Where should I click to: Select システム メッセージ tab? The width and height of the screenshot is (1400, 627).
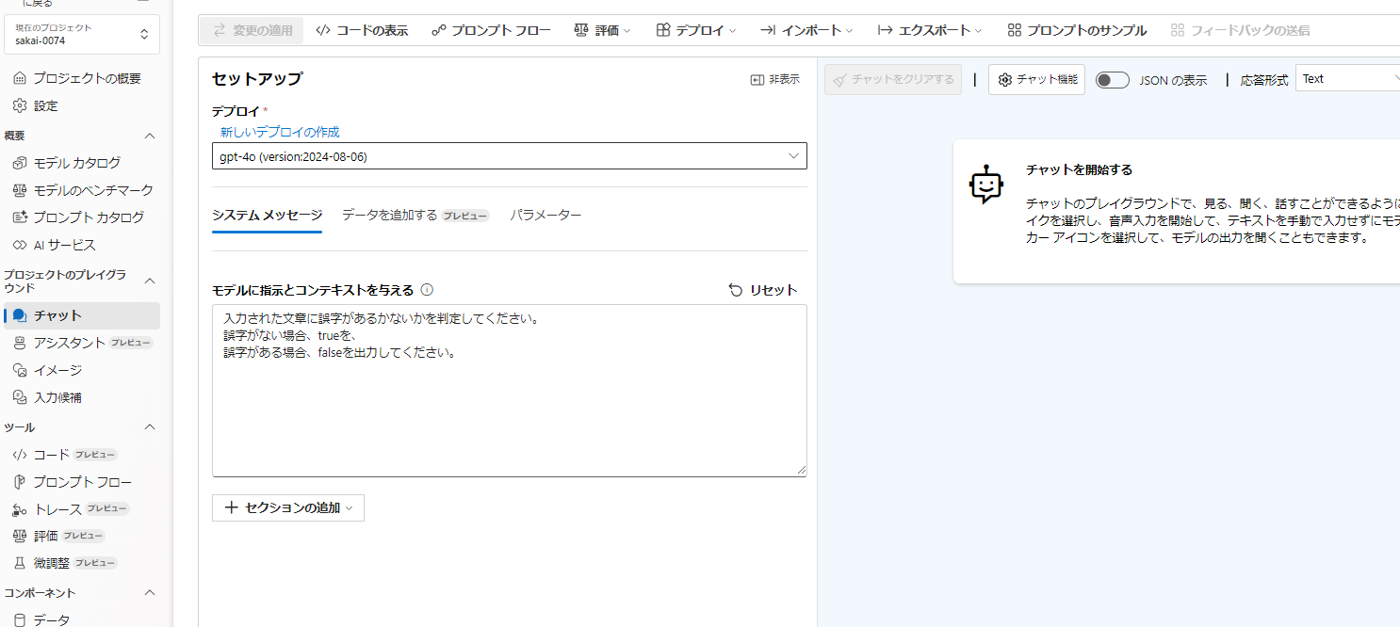click(267, 216)
